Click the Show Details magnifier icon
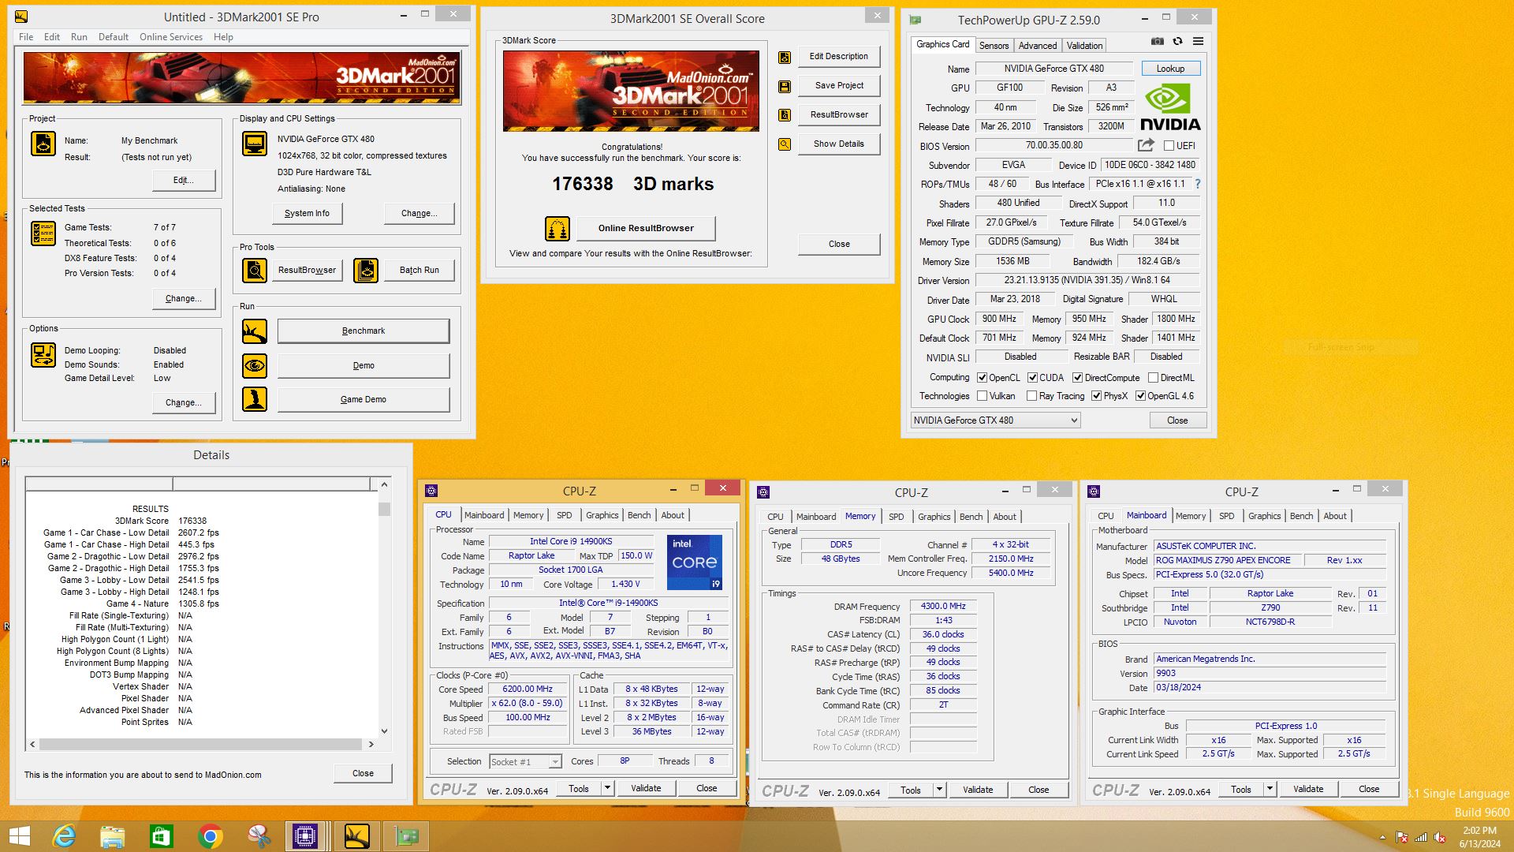 point(785,144)
